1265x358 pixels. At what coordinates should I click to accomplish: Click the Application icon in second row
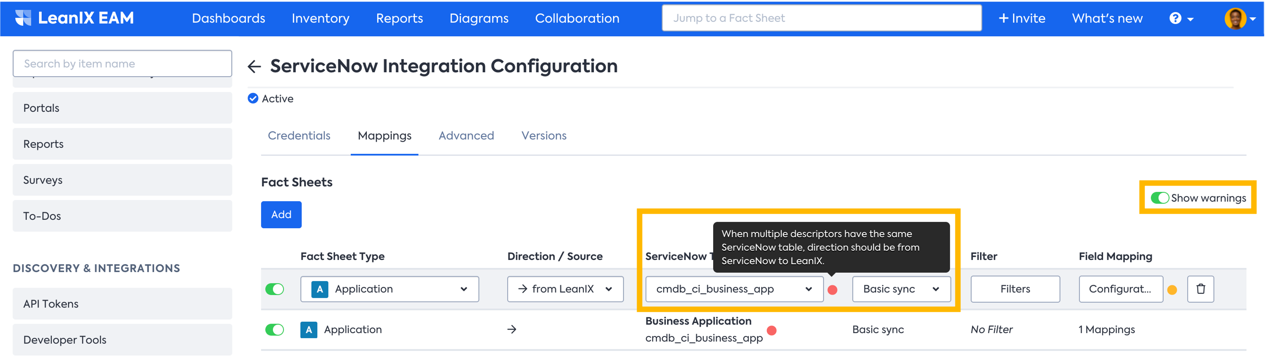(x=309, y=329)
